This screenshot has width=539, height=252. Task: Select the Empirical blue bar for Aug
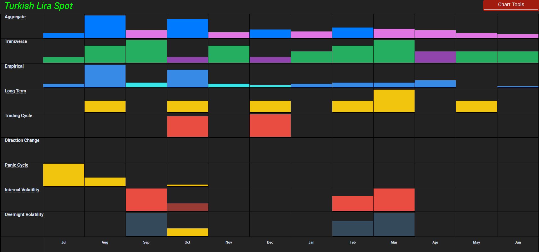click(x=105, y=76)
